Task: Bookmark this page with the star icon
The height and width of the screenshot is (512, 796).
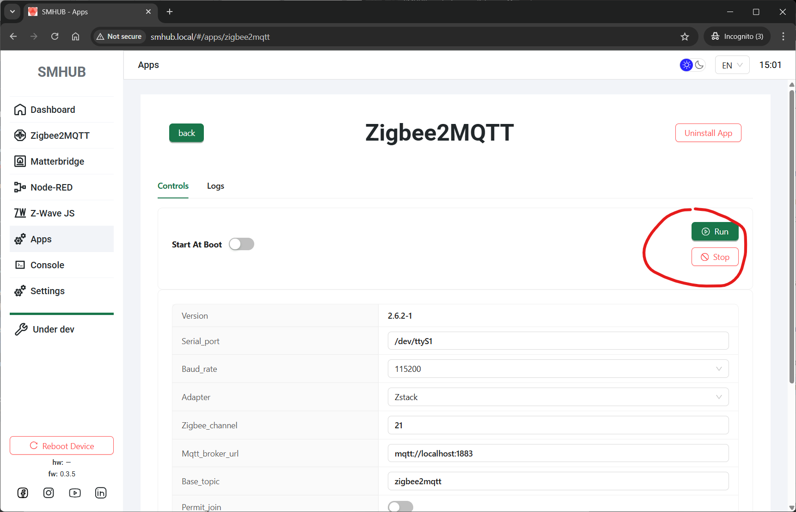Action: (x=685, y=37)
